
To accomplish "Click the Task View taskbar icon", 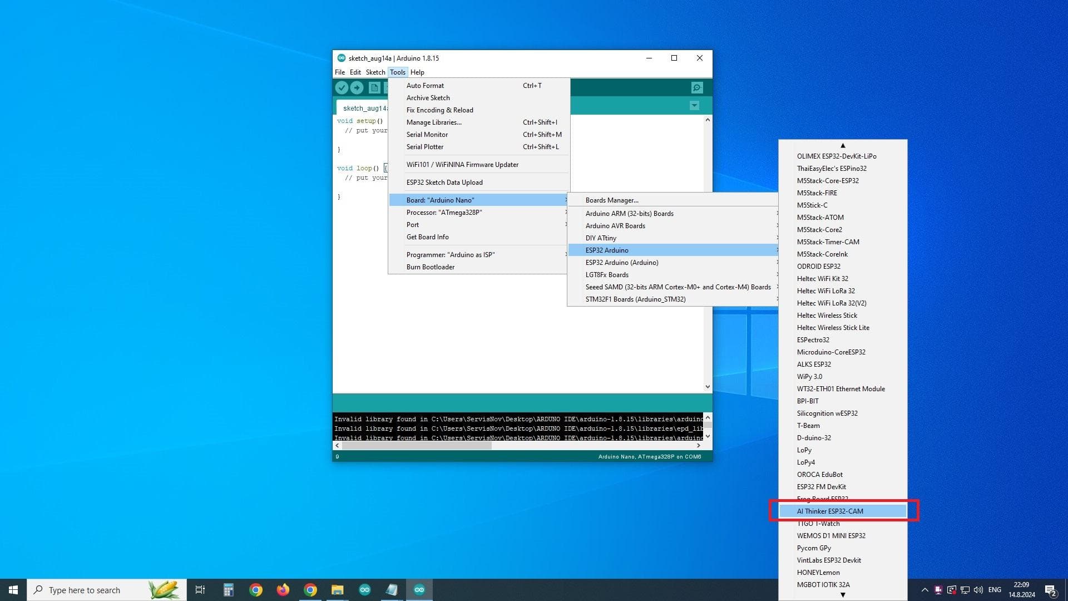I will click(x=200, y=590).
